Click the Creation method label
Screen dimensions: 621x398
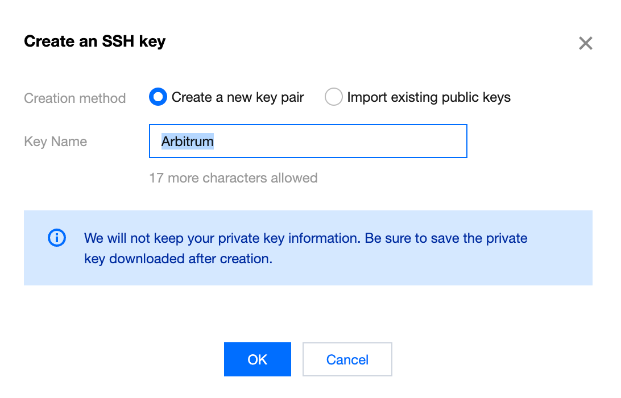coord(74,98)
